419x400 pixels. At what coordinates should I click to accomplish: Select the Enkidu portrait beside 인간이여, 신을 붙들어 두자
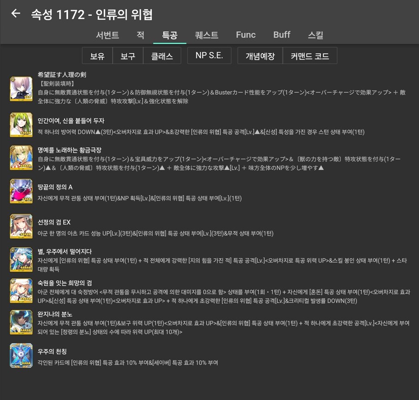click(21, 124)
